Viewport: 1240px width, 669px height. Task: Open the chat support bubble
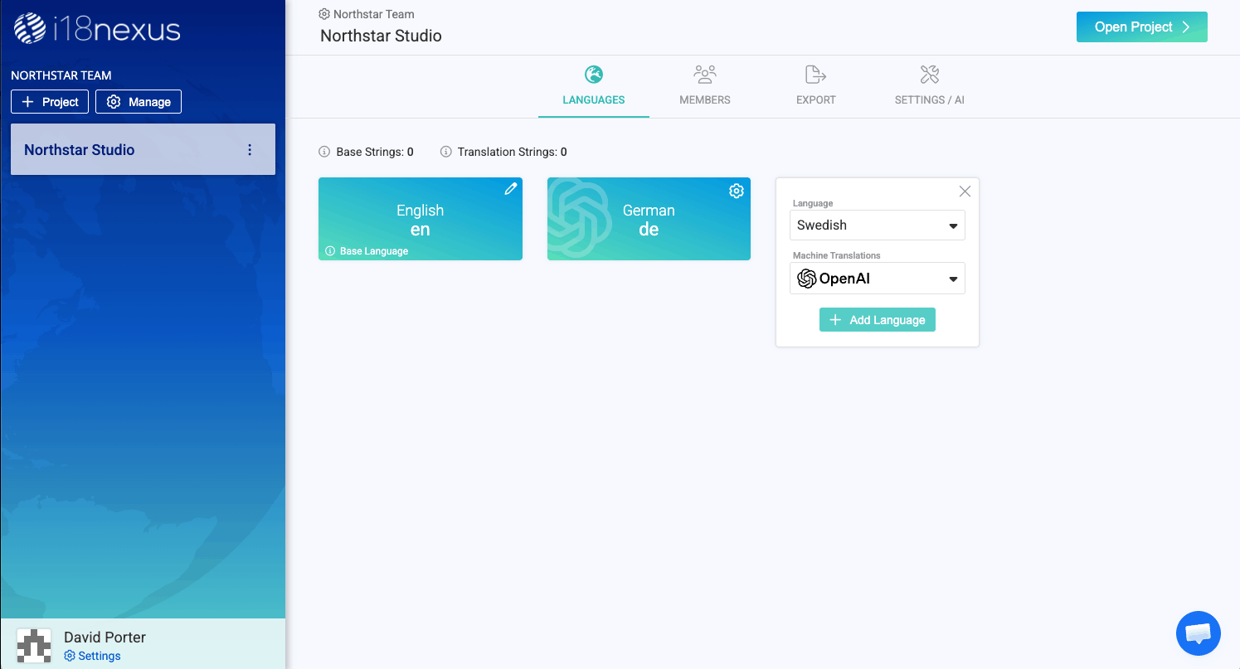point(1198,633)
